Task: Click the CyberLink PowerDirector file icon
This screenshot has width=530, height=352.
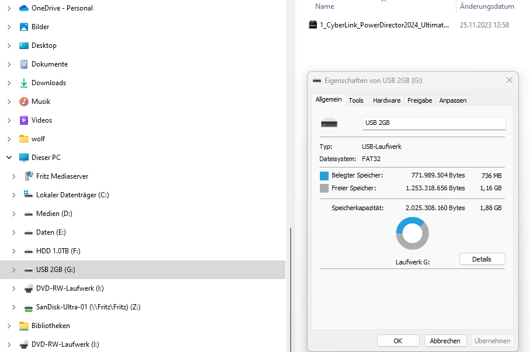Action: pos(313,25)
